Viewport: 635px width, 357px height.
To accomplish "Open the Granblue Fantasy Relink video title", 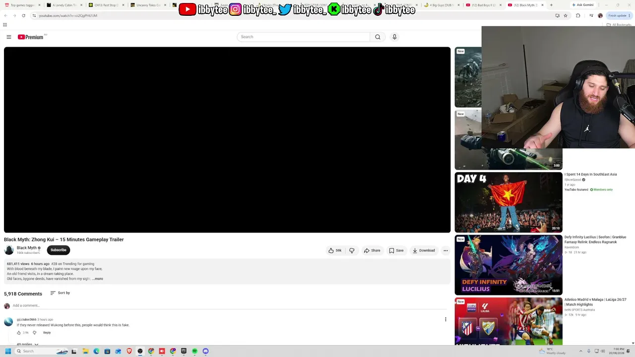I will pyautogui.click(x=595, y=239).
